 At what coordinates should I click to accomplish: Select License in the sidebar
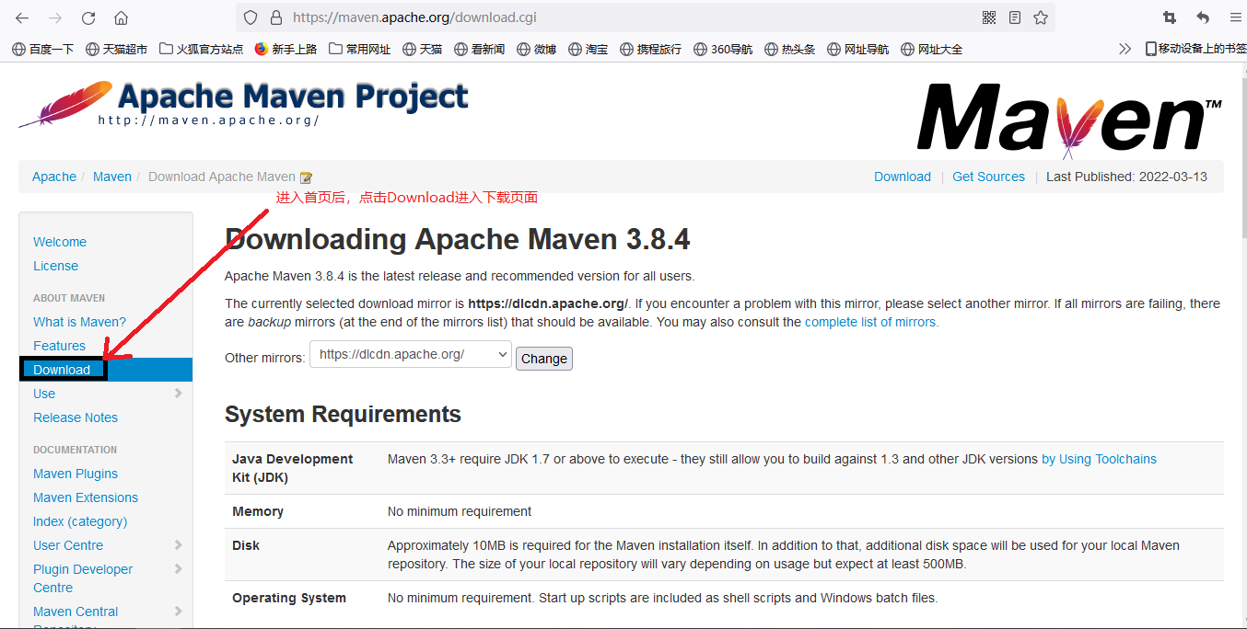tap(55, 266)
